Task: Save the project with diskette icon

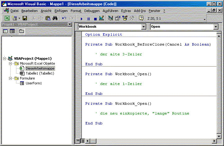Action: [25, 18]
